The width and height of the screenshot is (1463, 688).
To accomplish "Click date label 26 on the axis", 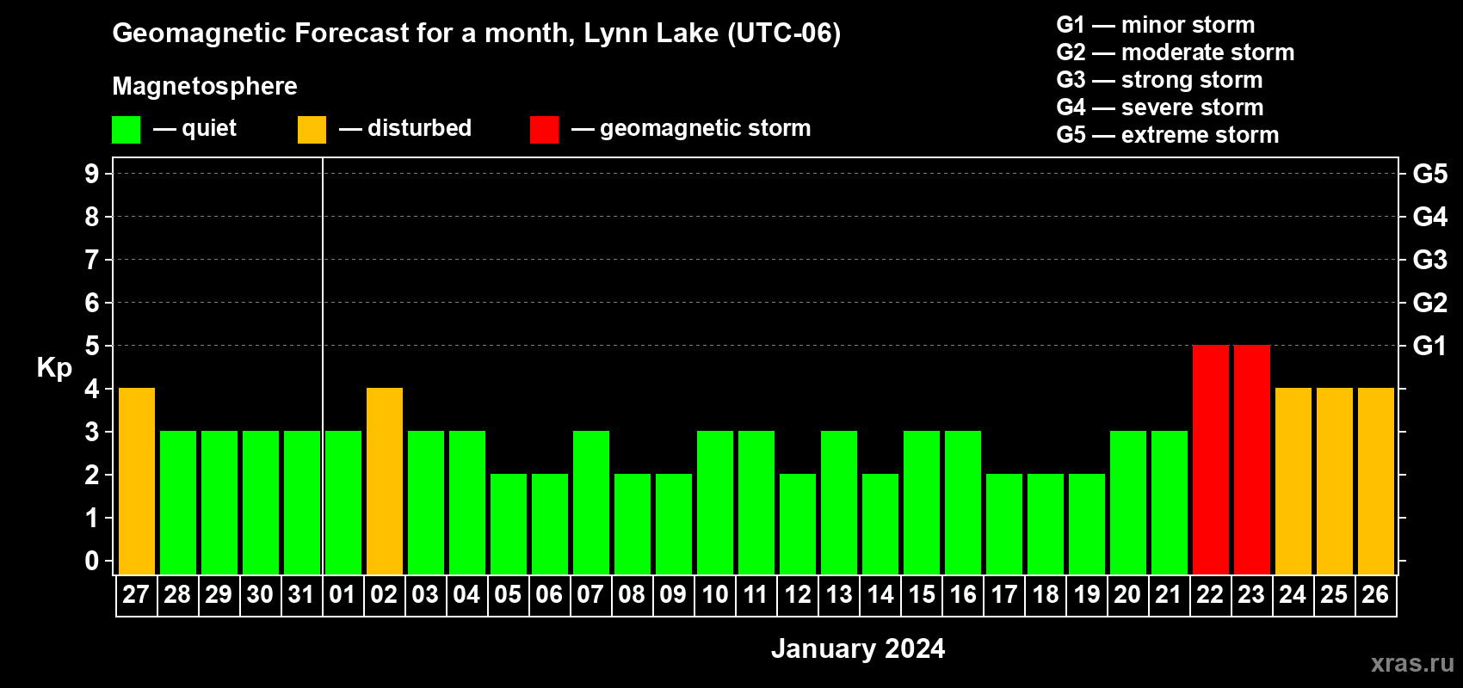I will tap(1375, 594).
